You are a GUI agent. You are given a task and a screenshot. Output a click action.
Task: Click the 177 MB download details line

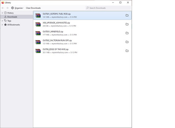tap(60, 35)
